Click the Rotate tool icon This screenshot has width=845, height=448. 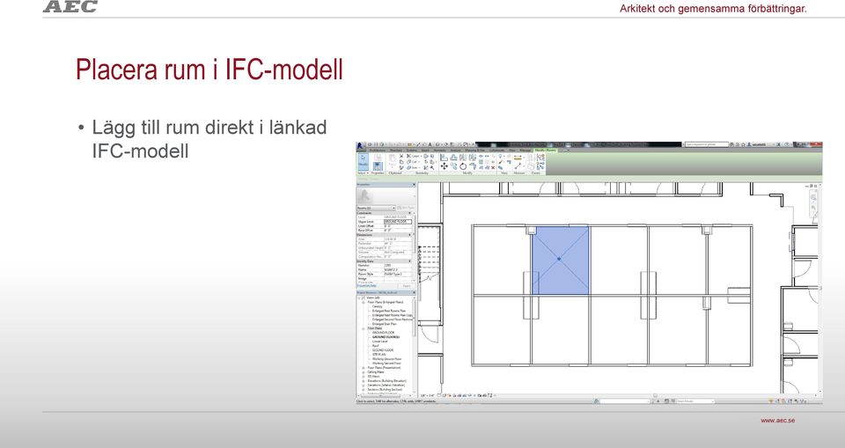click(463, 166)
